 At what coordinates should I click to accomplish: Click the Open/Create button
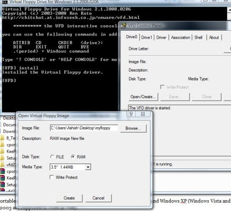143,97
